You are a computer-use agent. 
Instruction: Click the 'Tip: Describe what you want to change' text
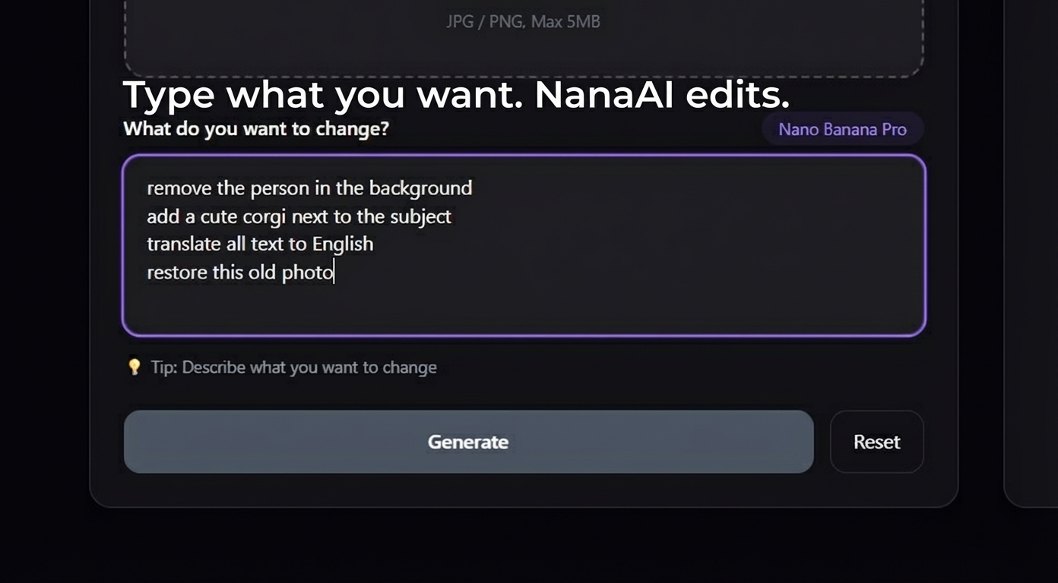point(292,367)
